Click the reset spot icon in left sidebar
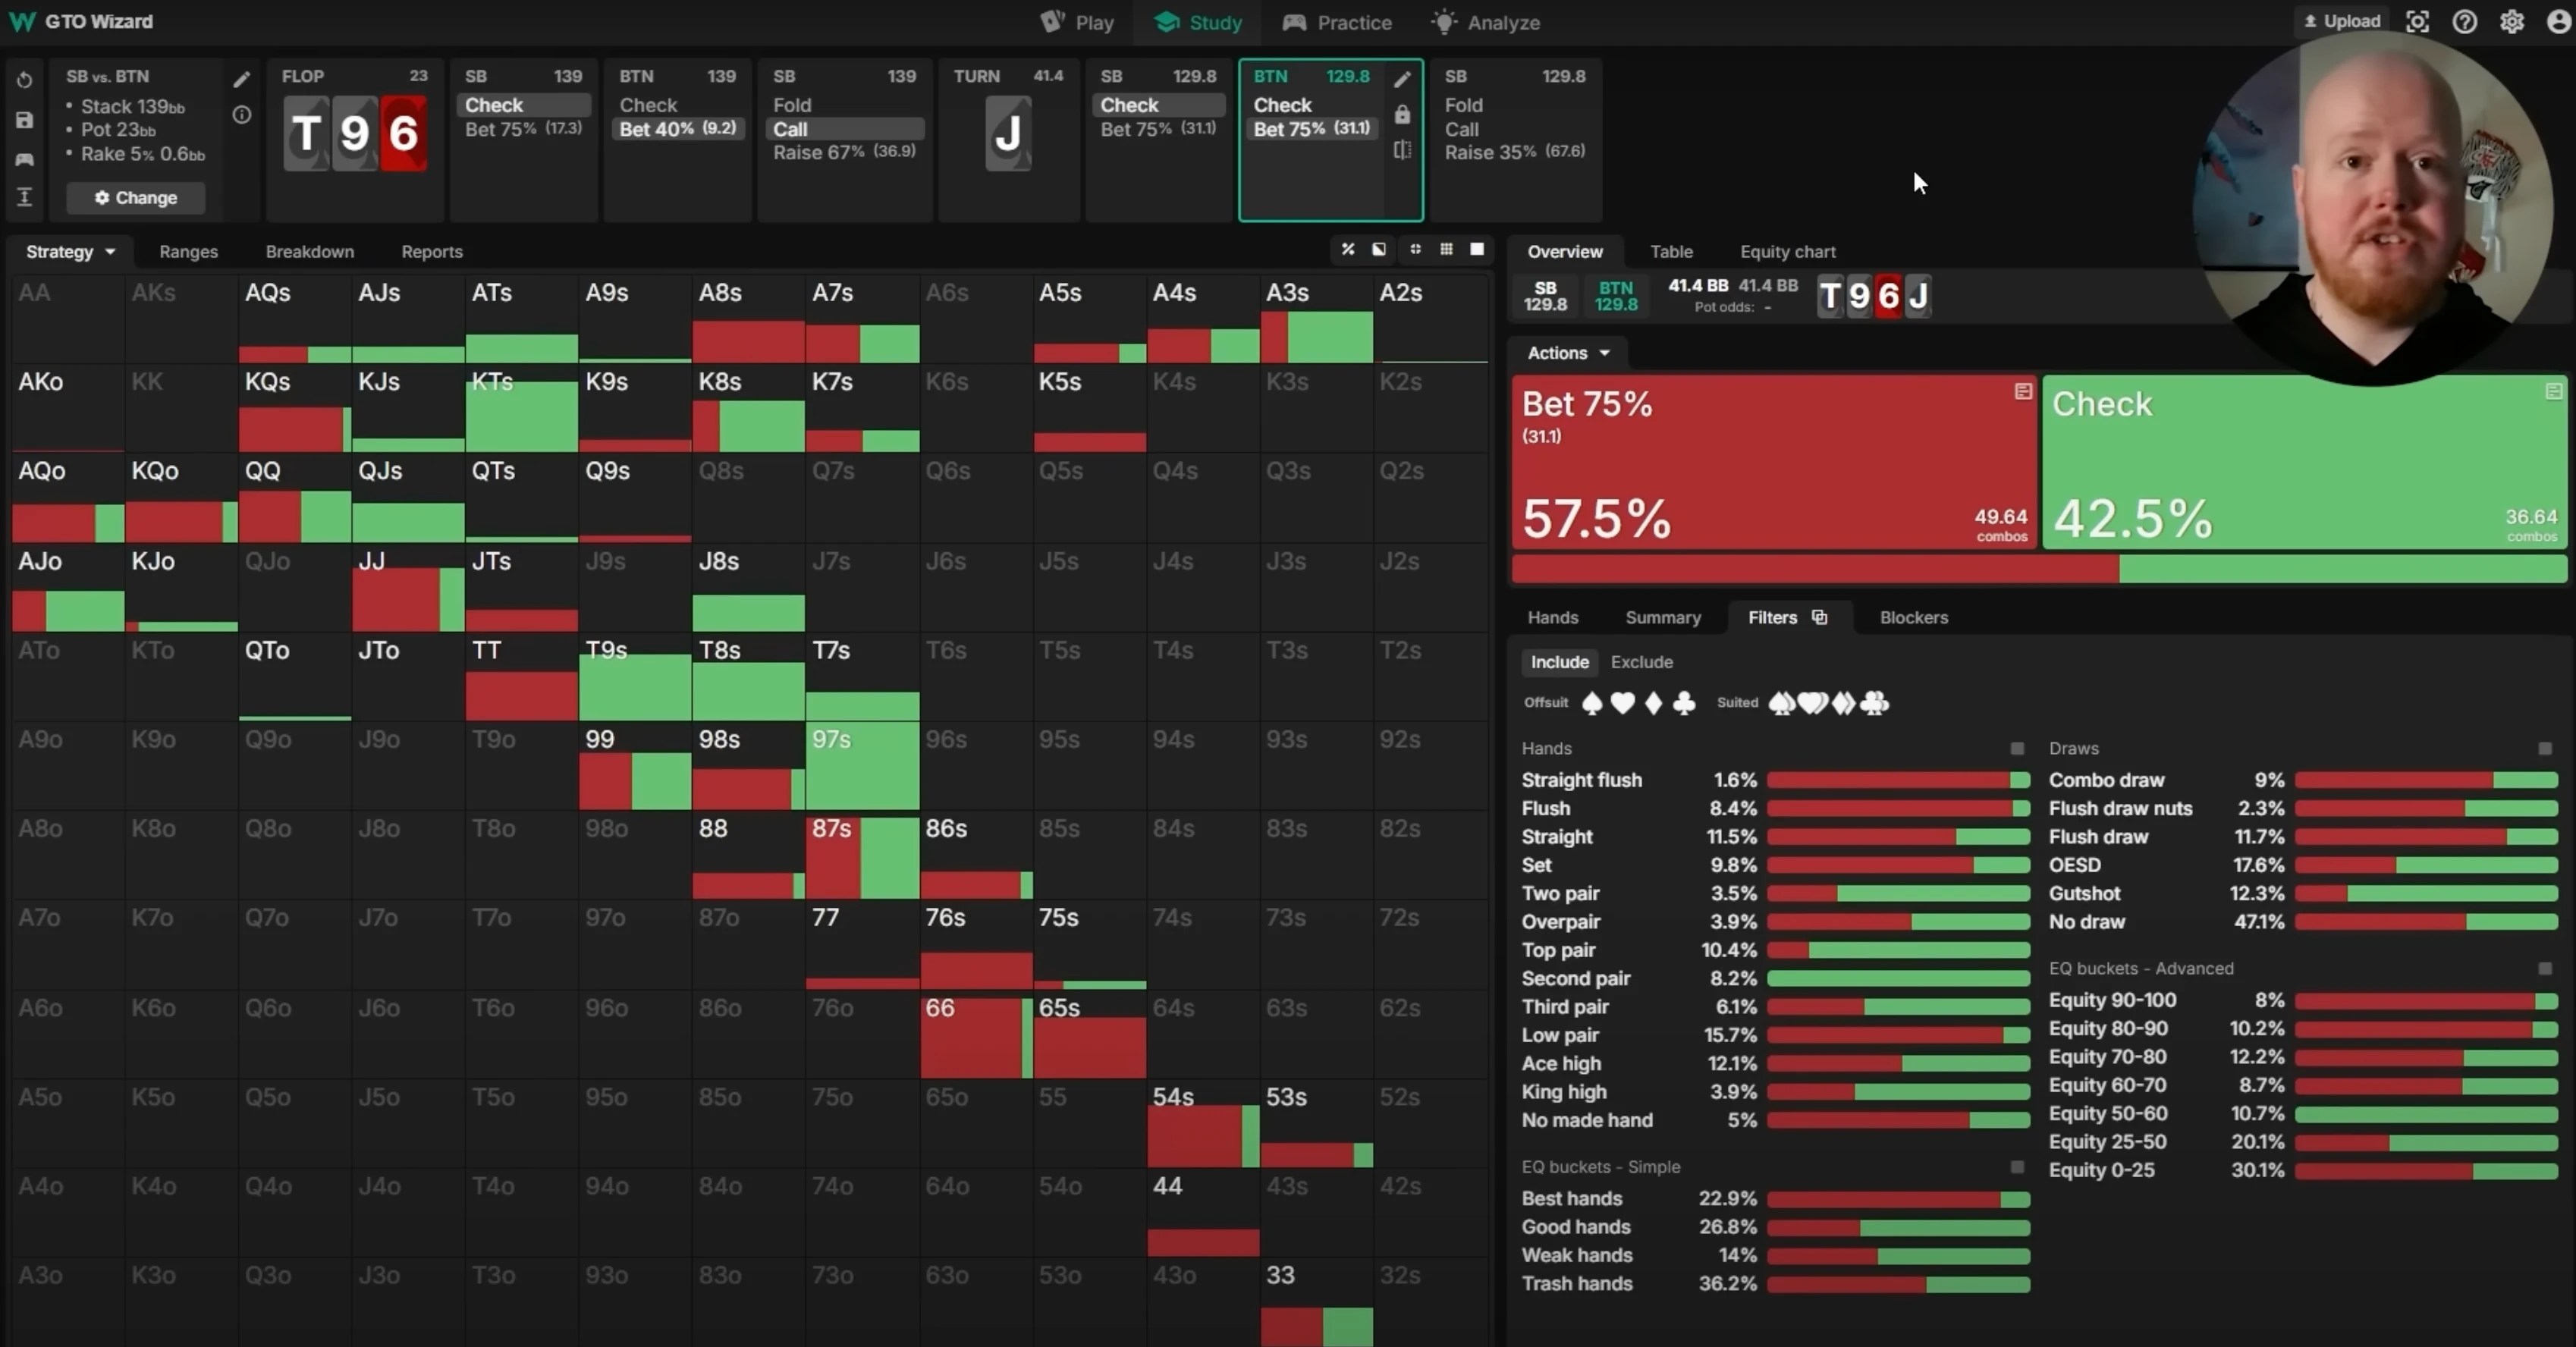The height and width of the screenshot is (1347, 2576). click(x=25, y=80)
